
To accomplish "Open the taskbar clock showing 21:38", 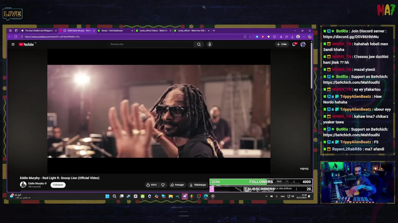I will pos(301,196).
